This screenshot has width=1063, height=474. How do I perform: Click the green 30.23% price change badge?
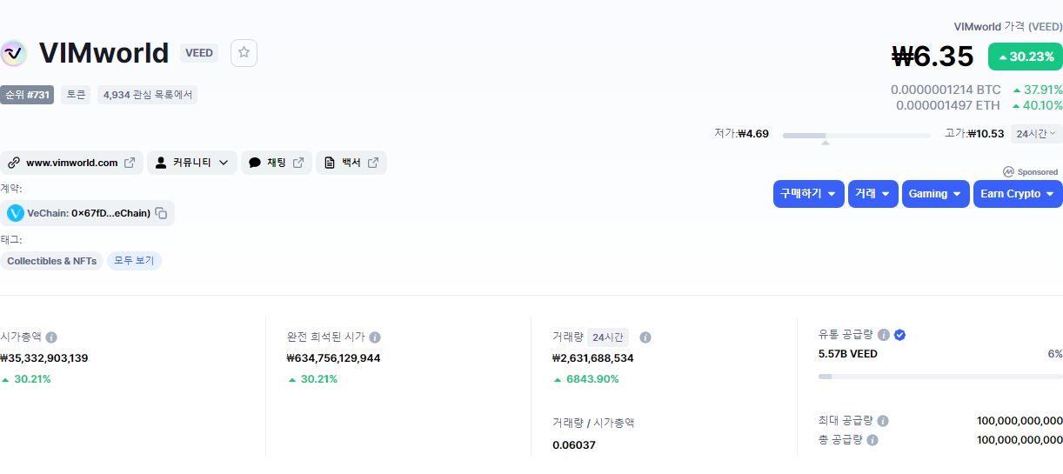[x=1026, y=57]
